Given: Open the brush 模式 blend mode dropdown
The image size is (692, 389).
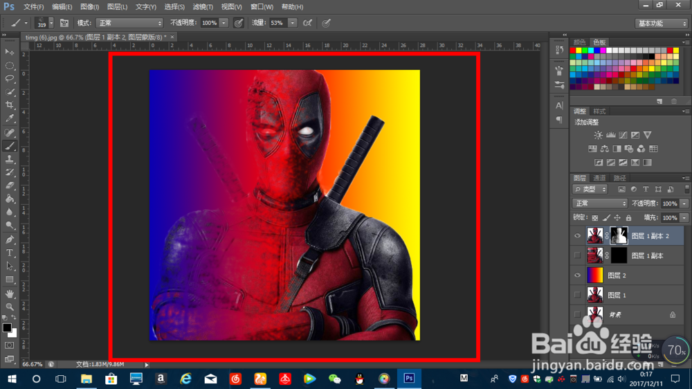Looking at the screenshot, I should 129,23.
